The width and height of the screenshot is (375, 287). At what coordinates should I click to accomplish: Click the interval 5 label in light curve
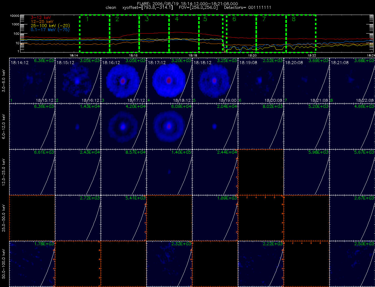tap(205, 19)
